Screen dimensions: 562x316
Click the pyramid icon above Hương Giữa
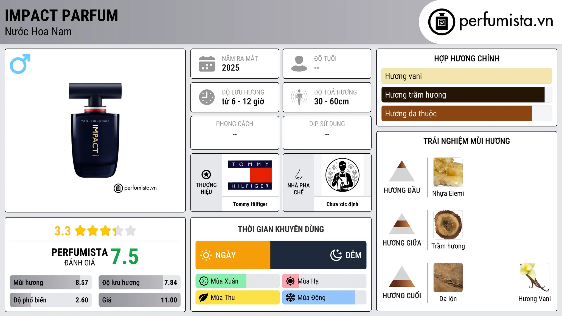[402, 224]
